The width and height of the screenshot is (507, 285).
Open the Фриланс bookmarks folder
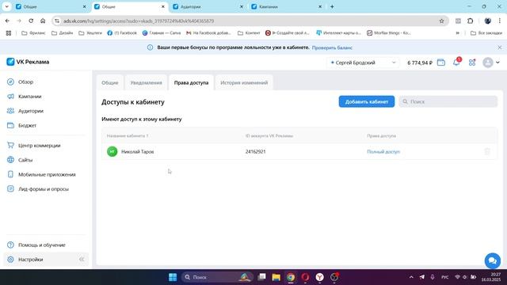(33, 33)
